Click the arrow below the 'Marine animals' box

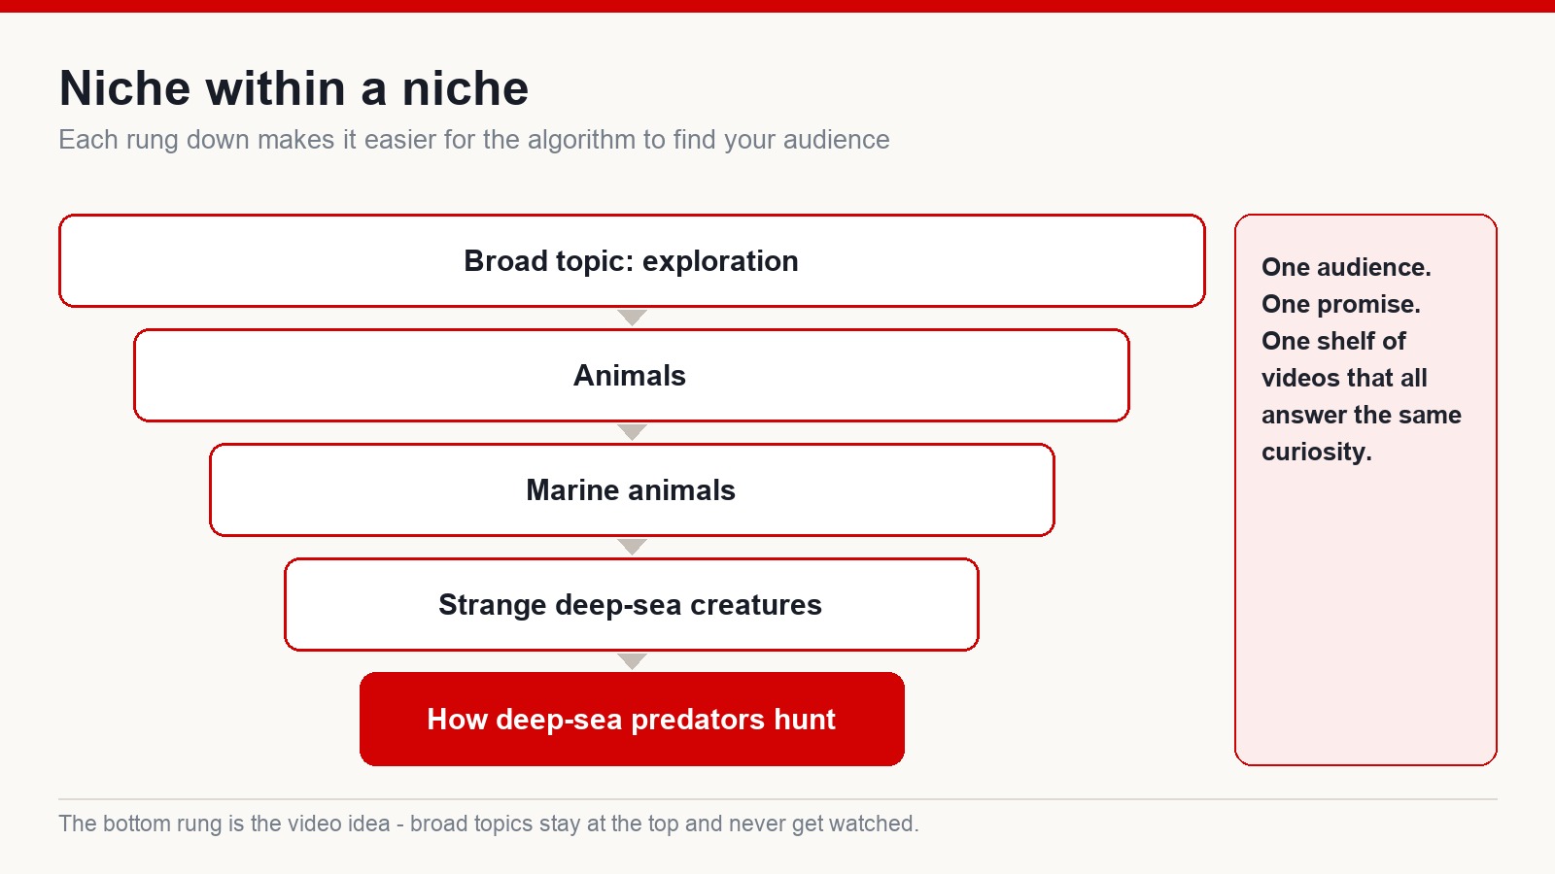pyautogui.click(x=632, y=547)
